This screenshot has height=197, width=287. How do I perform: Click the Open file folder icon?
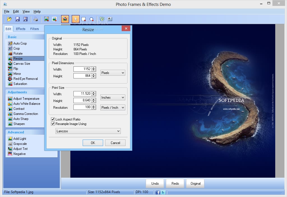(9, 19)
